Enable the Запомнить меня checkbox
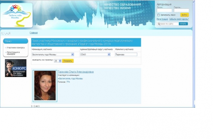 pos(159,15)
